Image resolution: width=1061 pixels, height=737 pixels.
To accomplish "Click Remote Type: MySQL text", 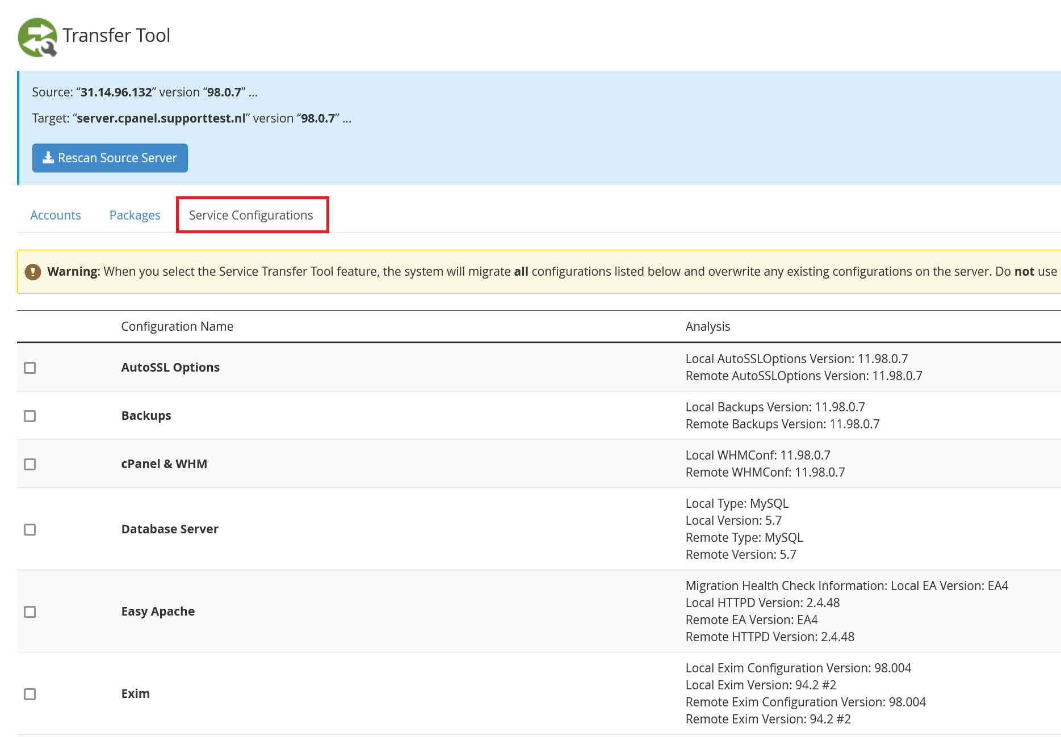I will pyautogui.click(x=744, y=538).
